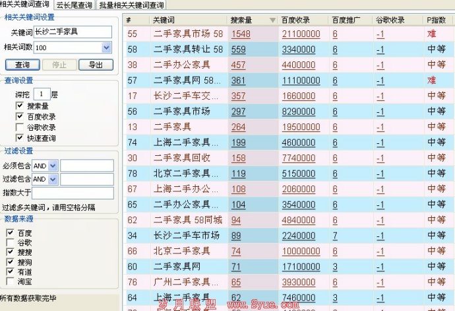Screen dimensions: 455x311
Task: Open the 批量相关关键词查询 tab
Action: (x=131, y=5)
